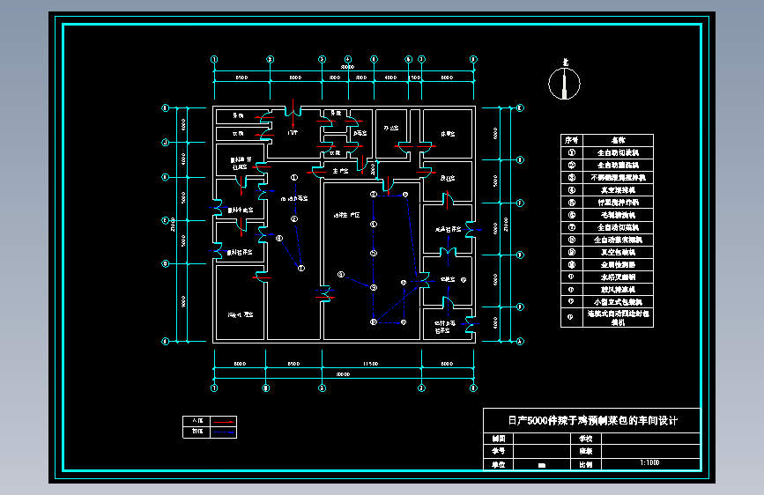Select the 11500 dimension text
764x495 pixels.
[370, 364]
